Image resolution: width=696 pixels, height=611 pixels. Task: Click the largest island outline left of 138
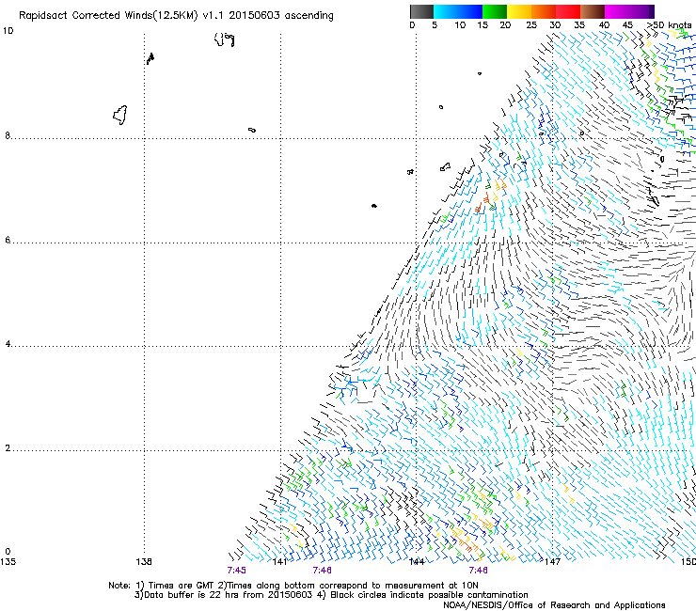coord(120,115)
